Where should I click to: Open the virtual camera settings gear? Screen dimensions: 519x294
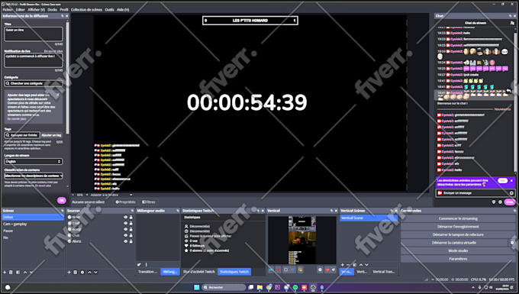[x=512, y=243]
